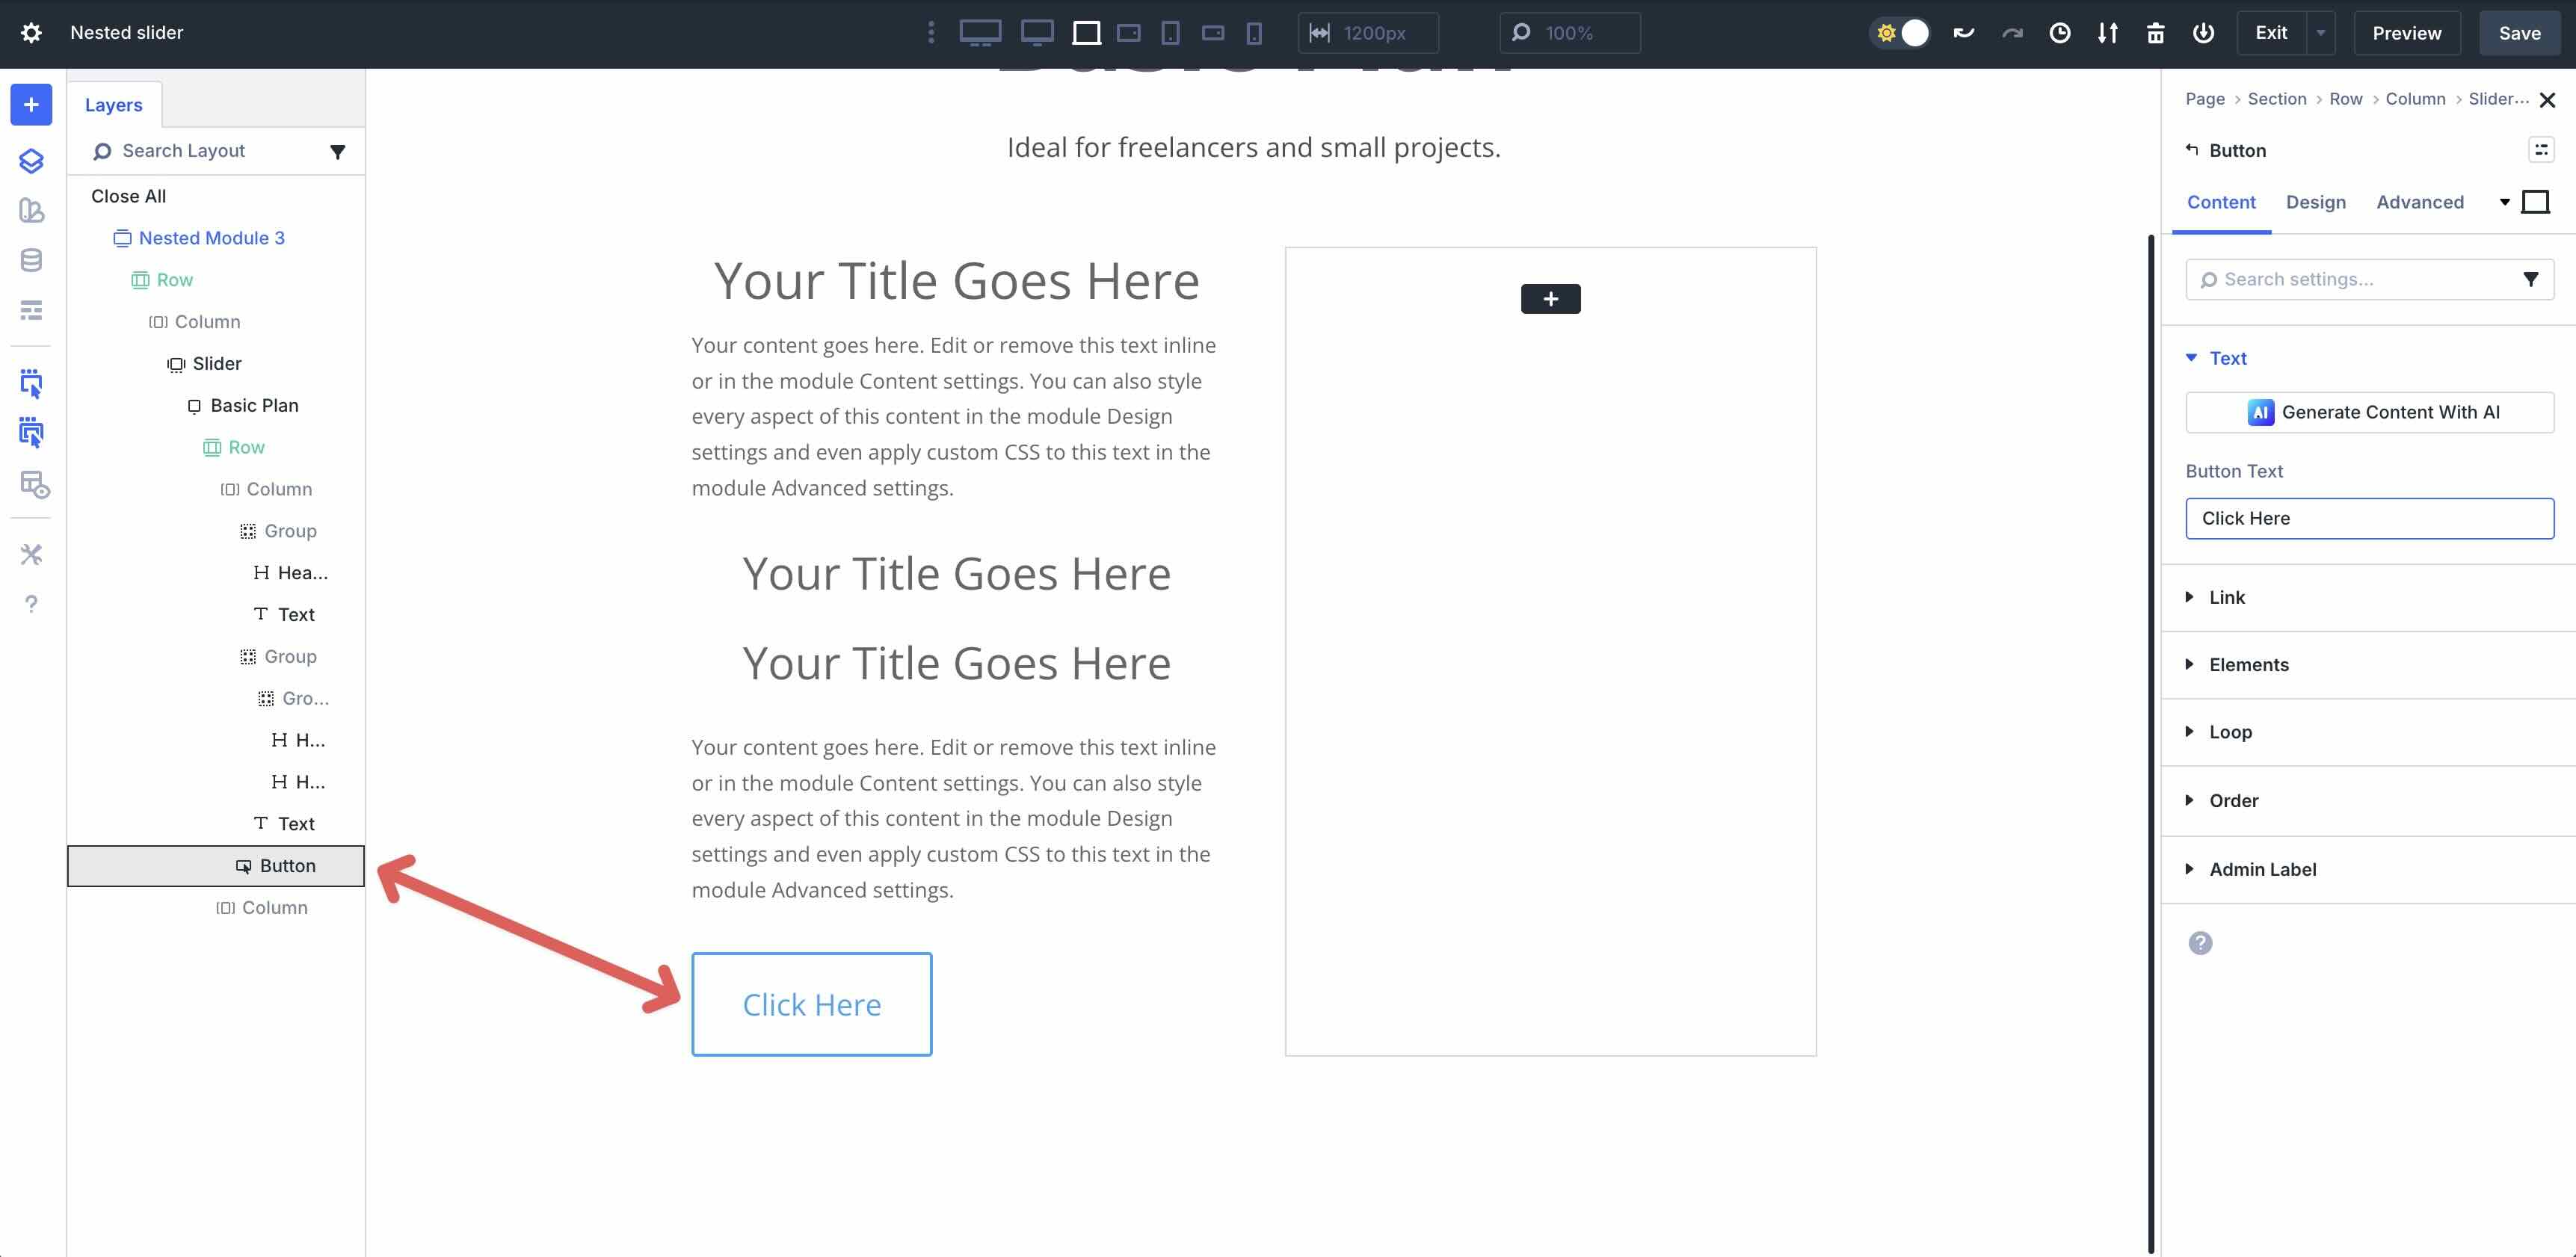Expand the Link settings section
2576x1257 pixels.
2228,597
